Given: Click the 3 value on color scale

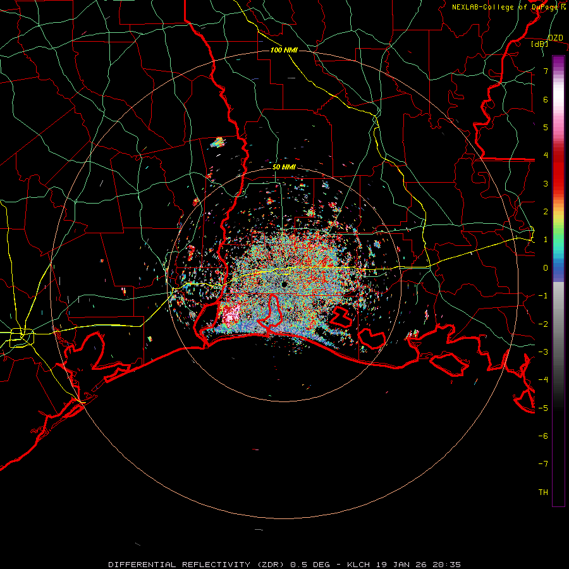Looking at the screenshot, I should [x=546, y=183].
